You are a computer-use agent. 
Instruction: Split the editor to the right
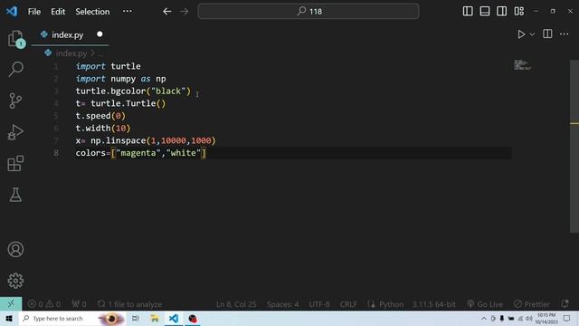click(547, 34)
